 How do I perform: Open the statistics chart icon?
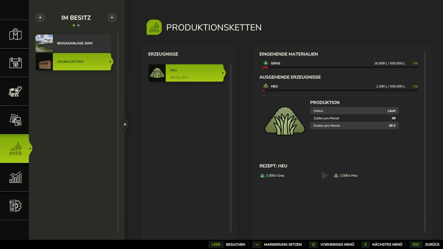click(x=15, y=177)
